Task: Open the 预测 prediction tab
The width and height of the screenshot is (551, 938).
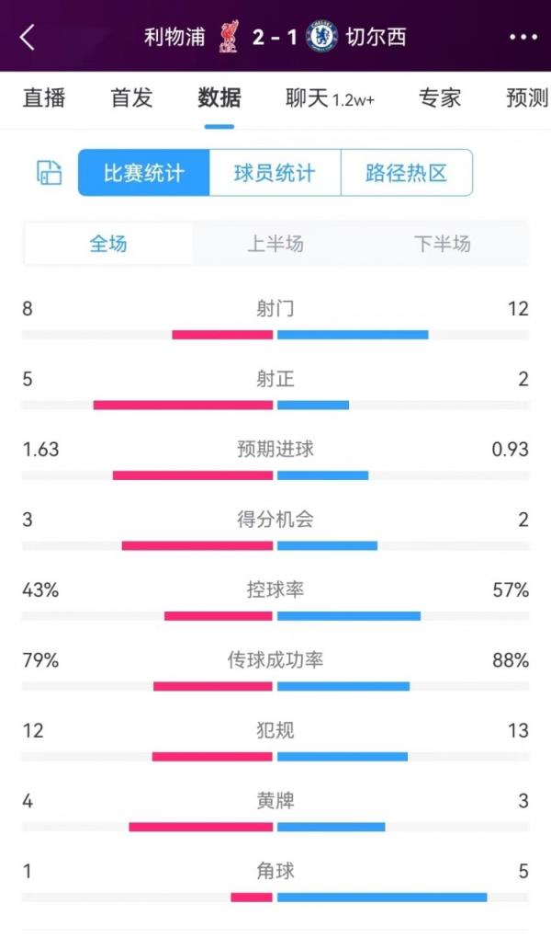Action: point(526,97)
